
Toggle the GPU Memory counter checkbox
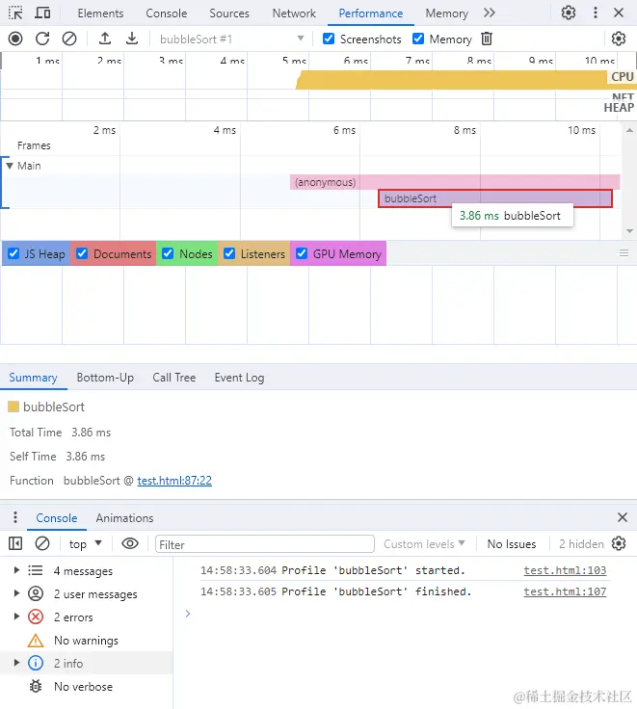(302, 253)
